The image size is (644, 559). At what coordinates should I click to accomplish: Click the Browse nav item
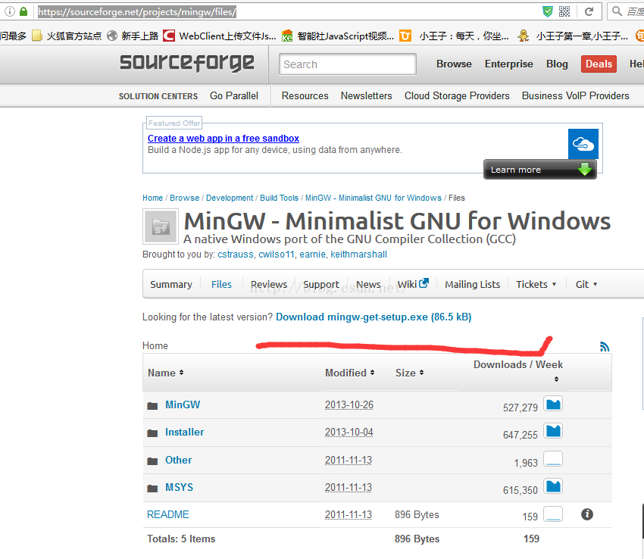click(454, 64)
